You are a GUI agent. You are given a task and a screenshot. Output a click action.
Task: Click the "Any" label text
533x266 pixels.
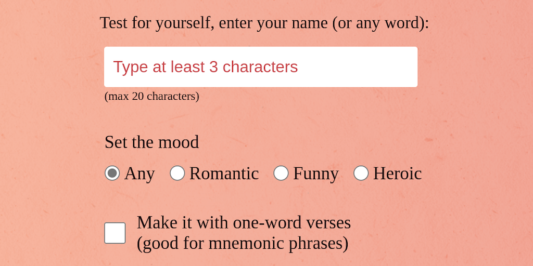tap(139, 174)
